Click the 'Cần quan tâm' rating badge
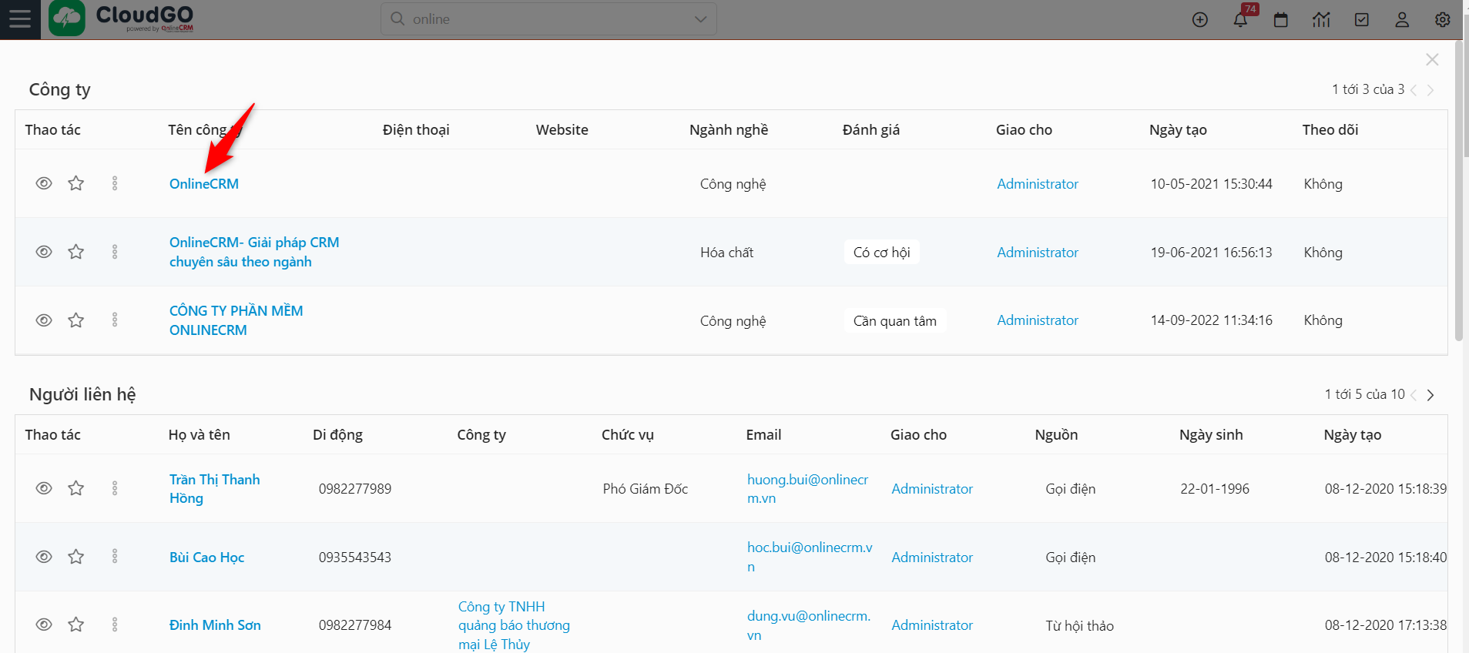Viewport: 1469px width, 653px height. [x=895, y=321]
